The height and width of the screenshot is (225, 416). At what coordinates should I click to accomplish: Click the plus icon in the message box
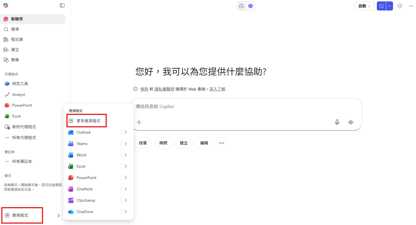(139, 122)
